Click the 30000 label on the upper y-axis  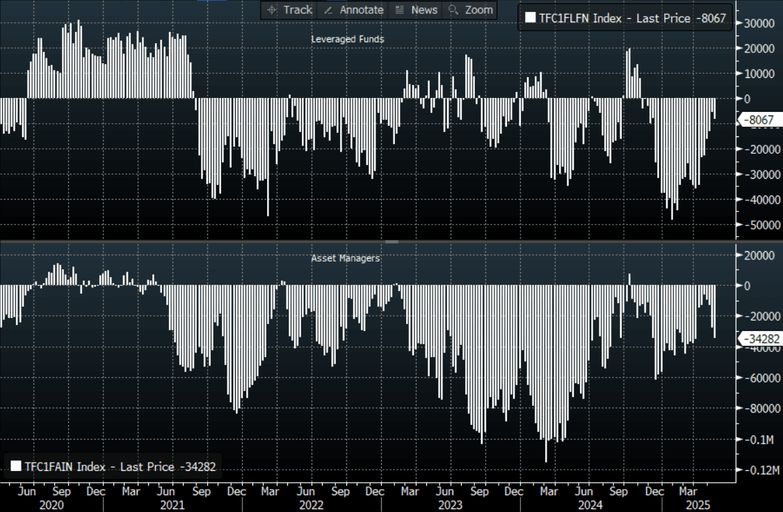click(x=760, y=23)
